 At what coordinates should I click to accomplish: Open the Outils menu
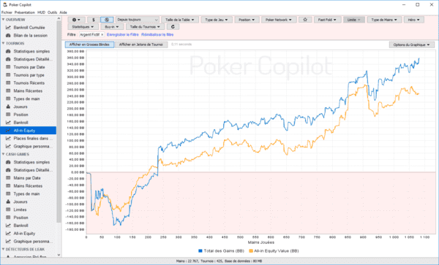click(x=52, y=12)
